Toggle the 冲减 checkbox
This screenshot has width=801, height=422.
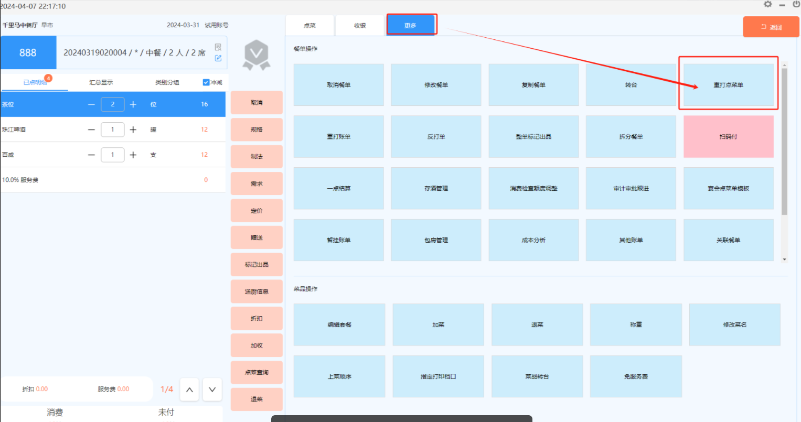206,82
